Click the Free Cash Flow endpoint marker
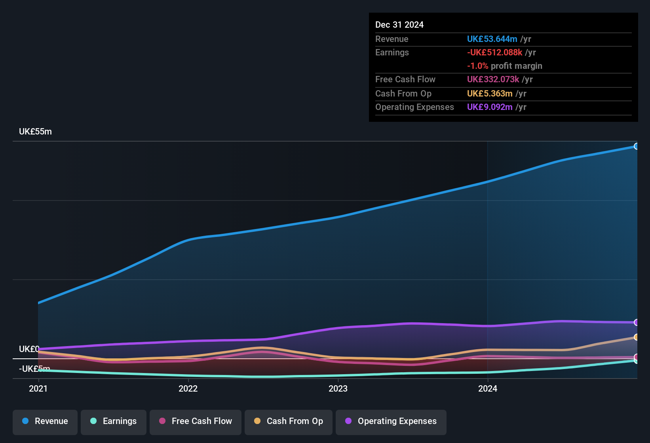650x443 pixels. click(x=636, y=357)
